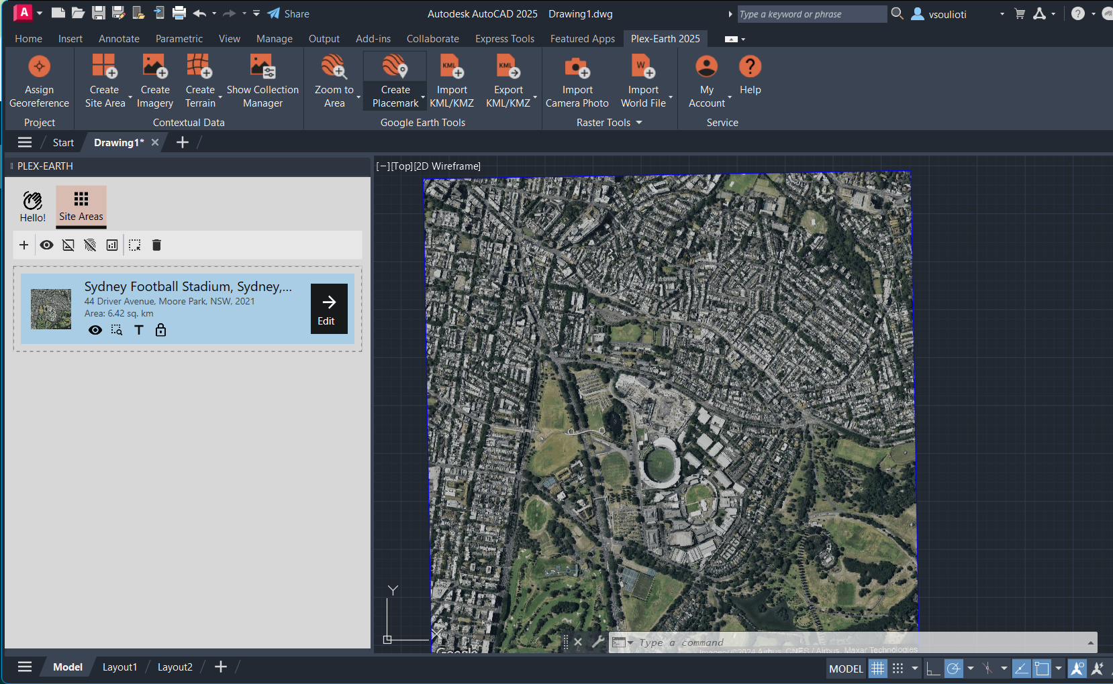Viewport: 1113px width, 684px height.
Task: Open the search magnifier beside keyword box
Action: (x=897, y=13)
